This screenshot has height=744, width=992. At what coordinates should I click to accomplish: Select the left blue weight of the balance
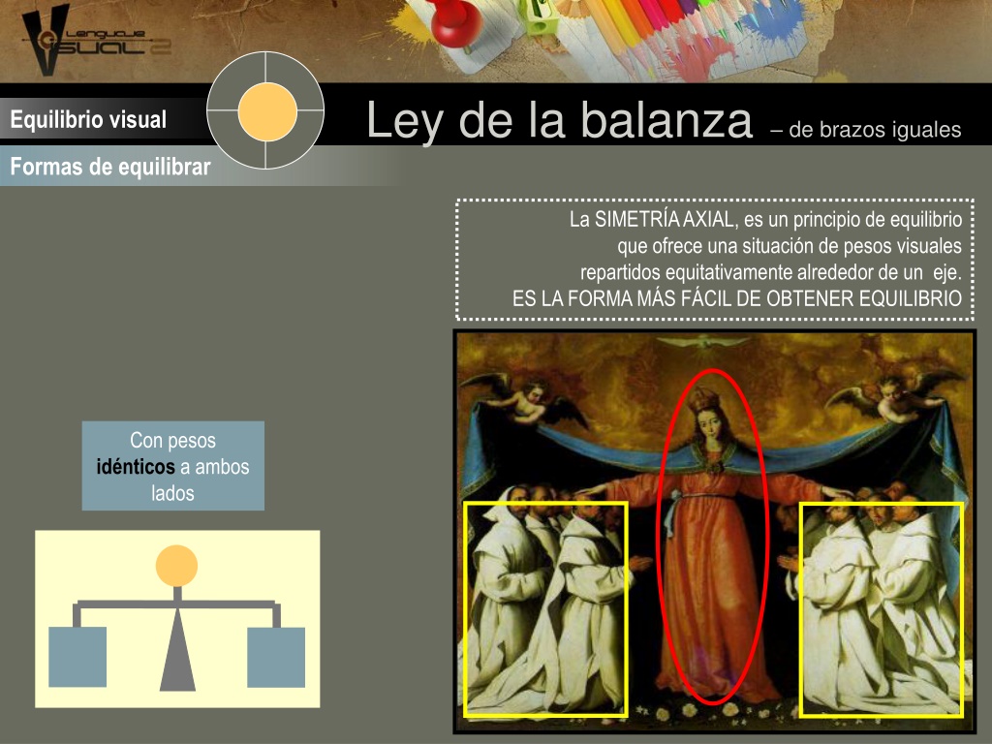coord(77,657)
